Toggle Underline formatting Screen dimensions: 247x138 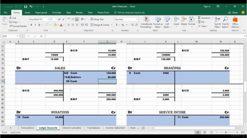click(x=39, y=25)
